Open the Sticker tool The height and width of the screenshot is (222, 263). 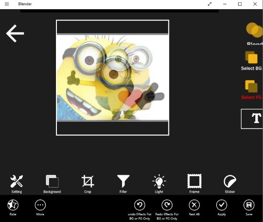230,184
